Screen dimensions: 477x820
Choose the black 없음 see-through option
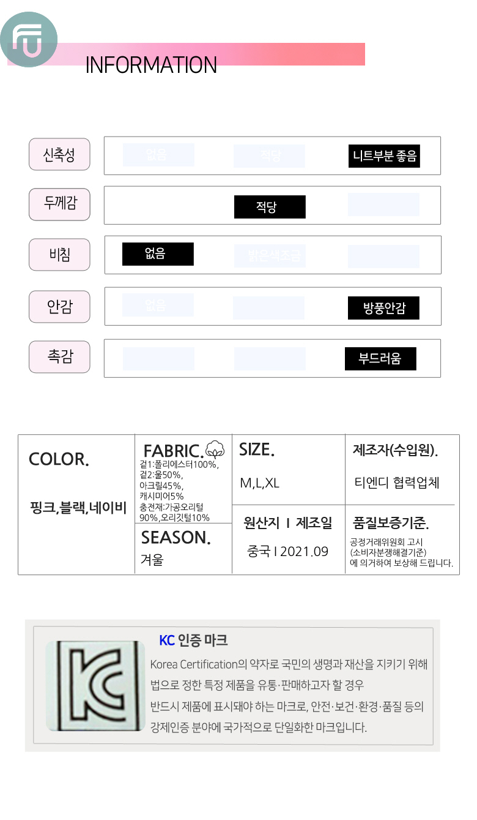(158, 254)
